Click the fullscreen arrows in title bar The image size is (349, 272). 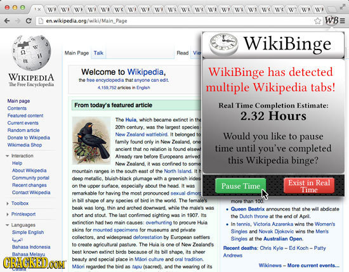(x=342, y=7)
